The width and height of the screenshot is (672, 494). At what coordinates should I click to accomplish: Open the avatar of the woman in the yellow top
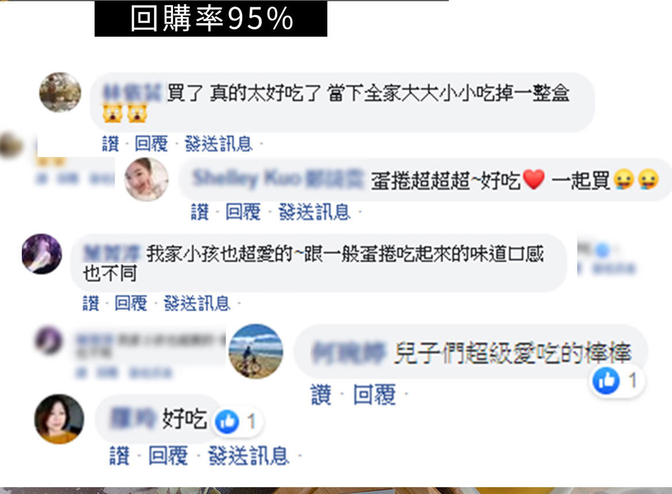59,419
